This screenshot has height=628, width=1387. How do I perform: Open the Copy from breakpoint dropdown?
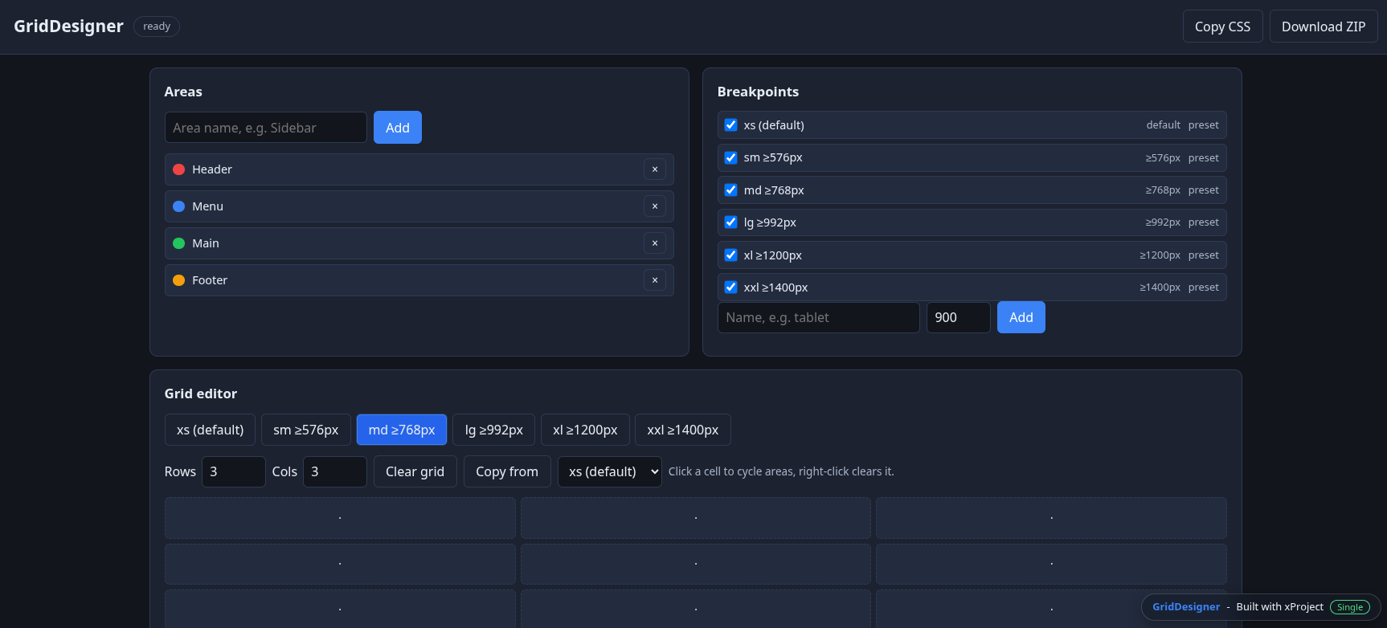coord(610,471)
